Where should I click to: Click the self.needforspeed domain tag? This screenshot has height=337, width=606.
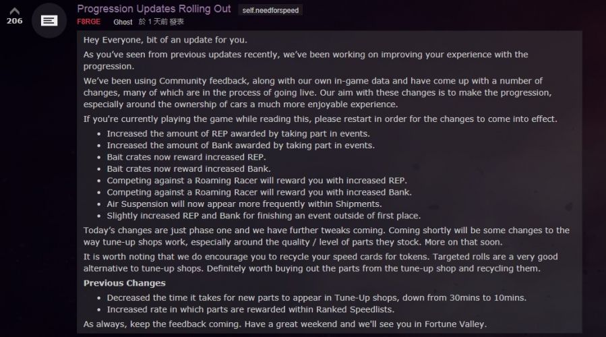click(270, 10)
